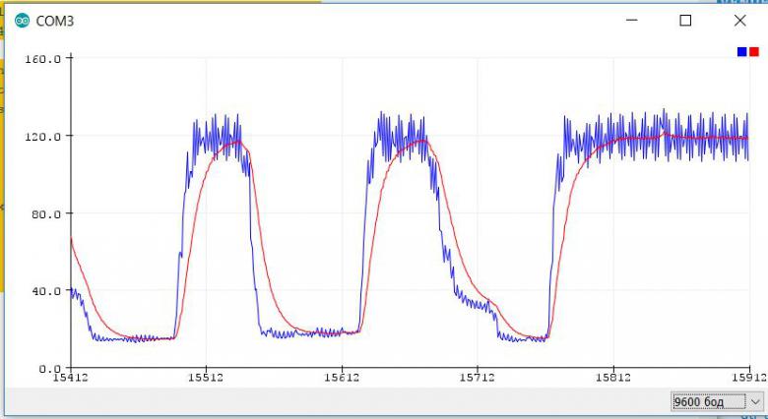Maximize the COM3 plotter window
Viewport: 768px width, 419px height.
coord(685,21)
